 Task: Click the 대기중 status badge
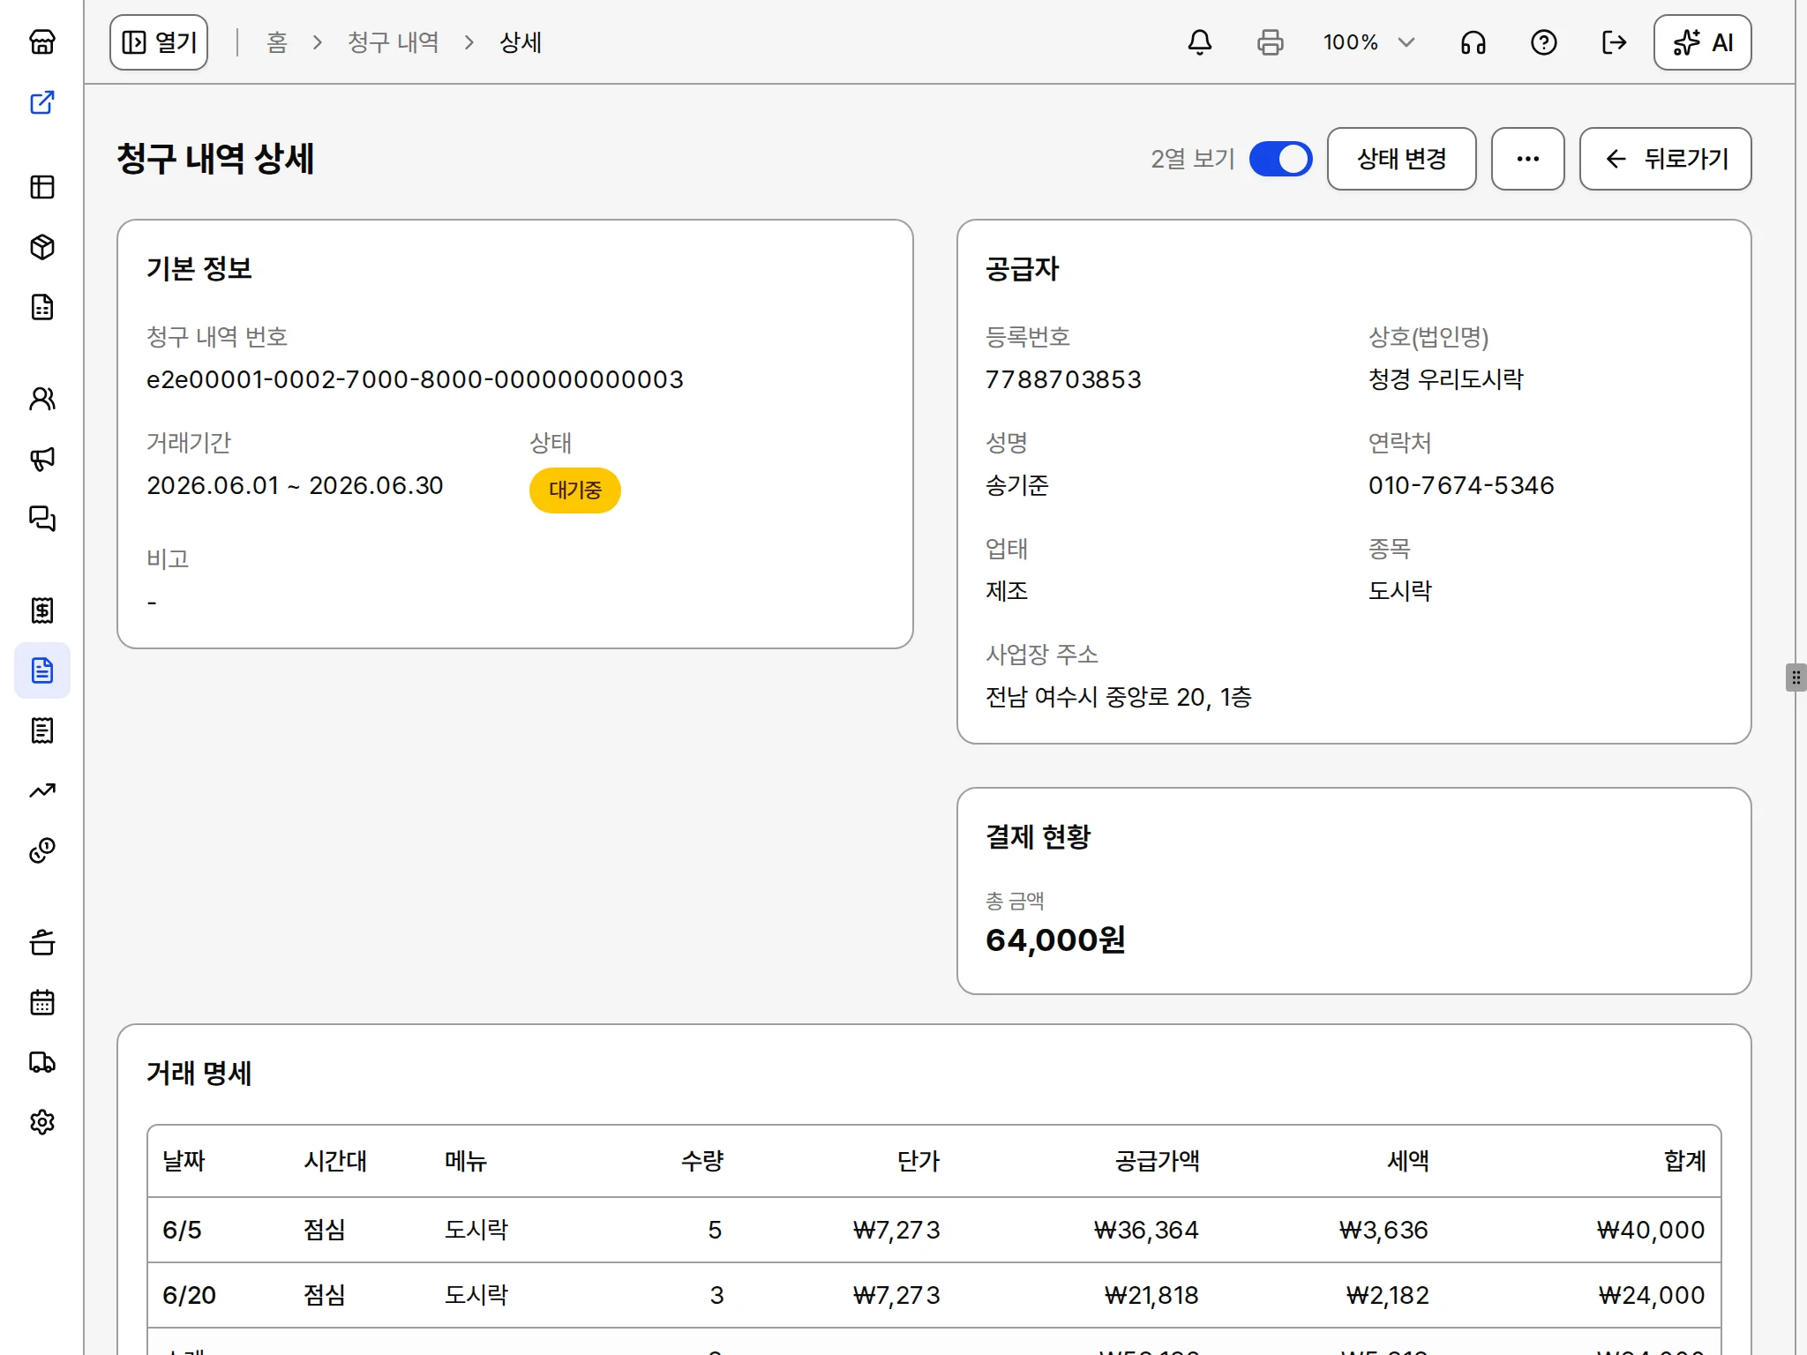coord(575,490)
